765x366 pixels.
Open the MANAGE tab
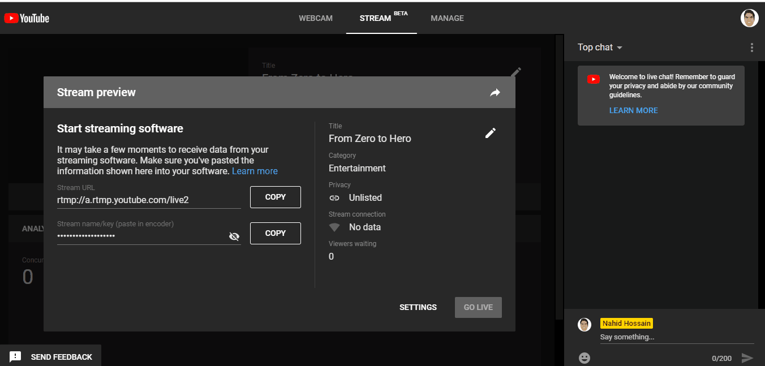(x=447, y=18)
